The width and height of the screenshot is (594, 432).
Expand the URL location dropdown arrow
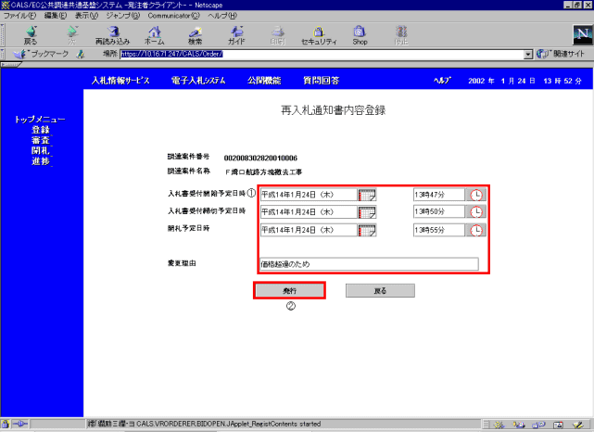click(528, 54)
